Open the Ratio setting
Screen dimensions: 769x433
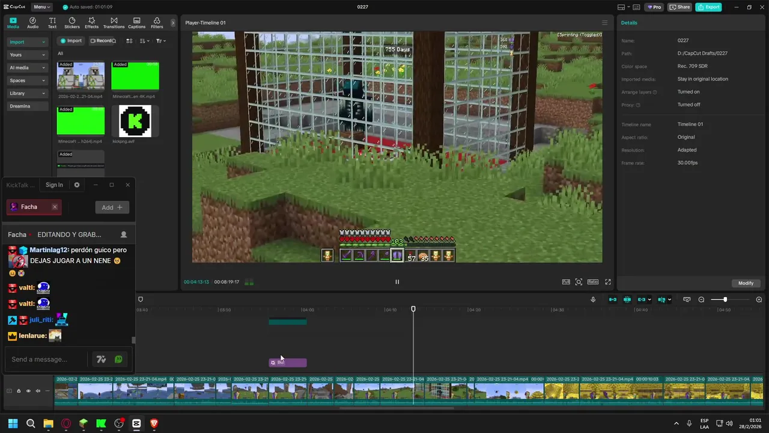pyautogui.click(x=593, y=282)
